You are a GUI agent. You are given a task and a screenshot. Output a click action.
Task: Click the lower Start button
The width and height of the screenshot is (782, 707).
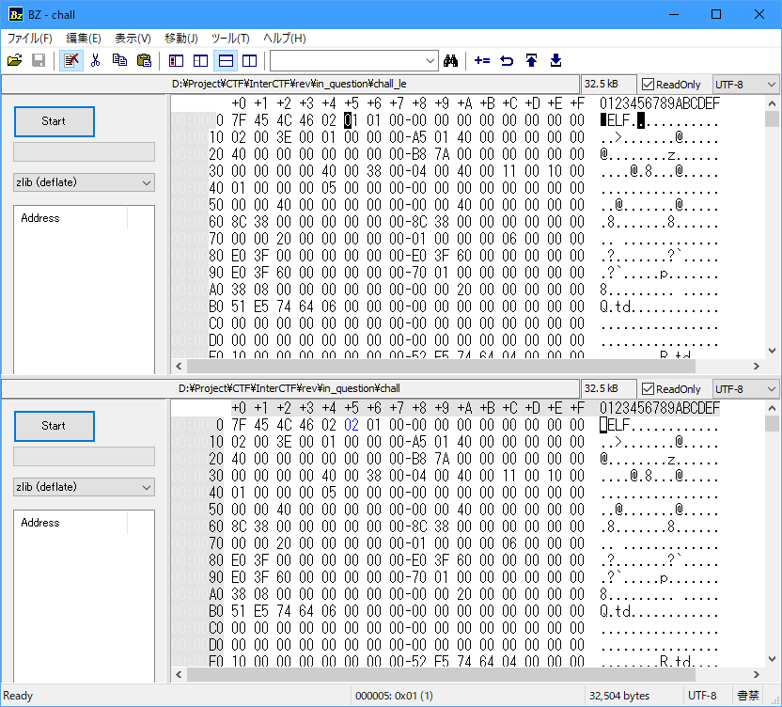click(55, 426)
